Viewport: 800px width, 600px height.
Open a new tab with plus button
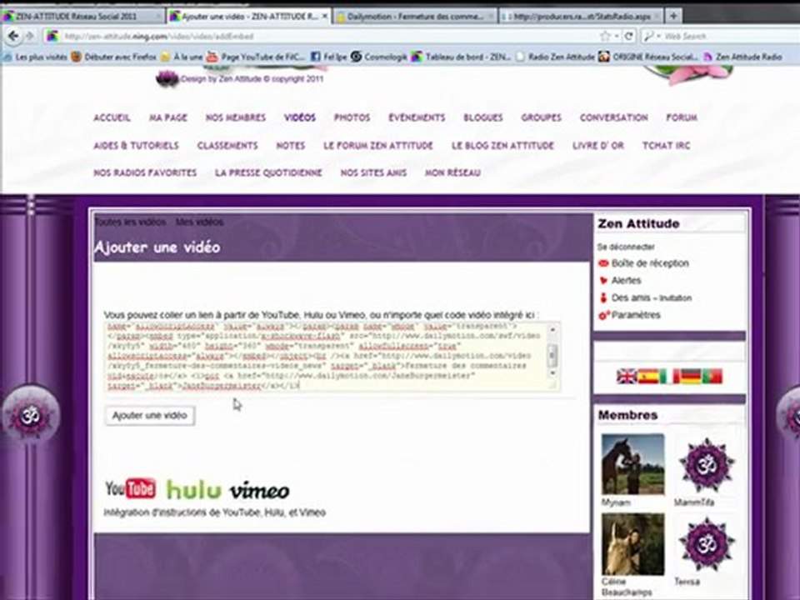coord(673,17)
